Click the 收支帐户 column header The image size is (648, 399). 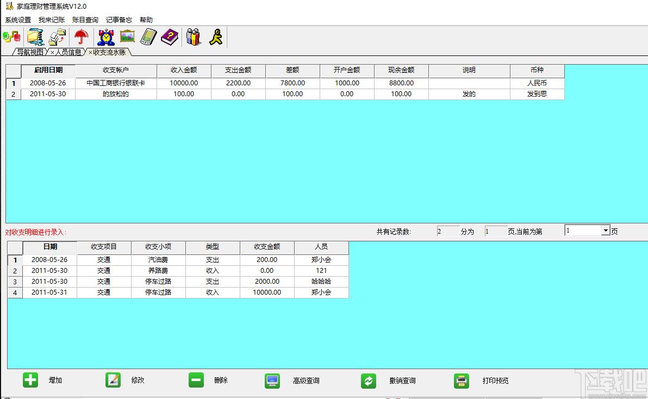(x=116, y=70)
